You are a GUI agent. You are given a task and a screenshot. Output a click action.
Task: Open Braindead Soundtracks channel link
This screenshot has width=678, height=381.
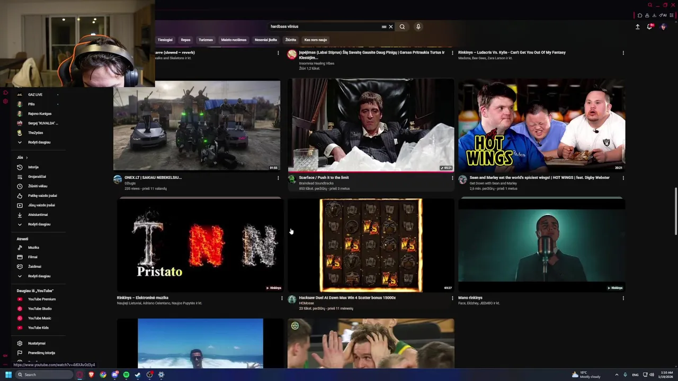(x=316, y=183)
